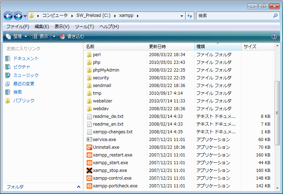Select the xampp_stop.exe icon

pyautogui.click(x=89, y=170)
